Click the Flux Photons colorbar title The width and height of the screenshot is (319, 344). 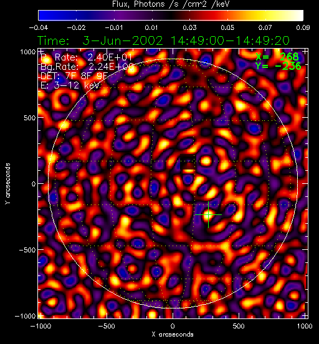click(171, 4)
